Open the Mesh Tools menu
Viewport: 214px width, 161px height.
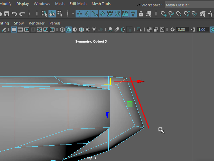click(x=101, y=4)
